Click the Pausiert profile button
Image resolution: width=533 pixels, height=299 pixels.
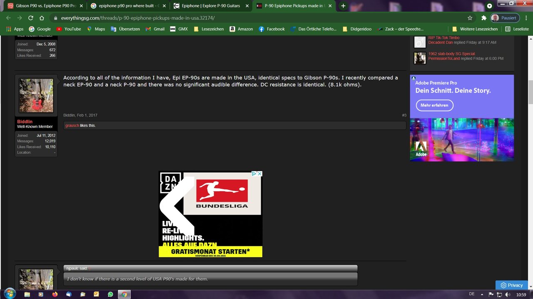tap(504, 18)
